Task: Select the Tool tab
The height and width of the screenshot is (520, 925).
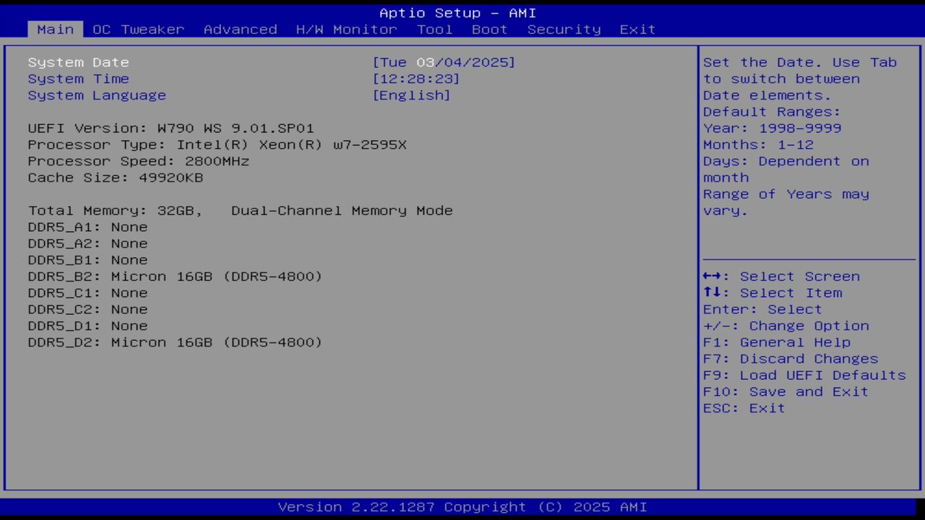Action: (x=434, y=30)
